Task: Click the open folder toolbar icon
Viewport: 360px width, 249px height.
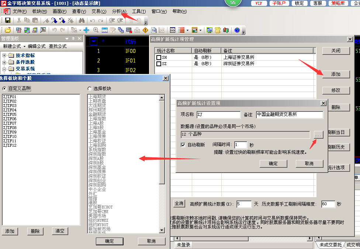Action: pos(8,30)
